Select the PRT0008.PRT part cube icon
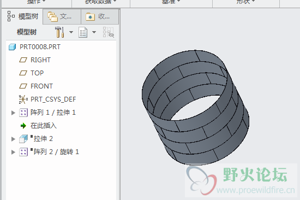This screenshot has width=300, height=200. click(12, 47)
